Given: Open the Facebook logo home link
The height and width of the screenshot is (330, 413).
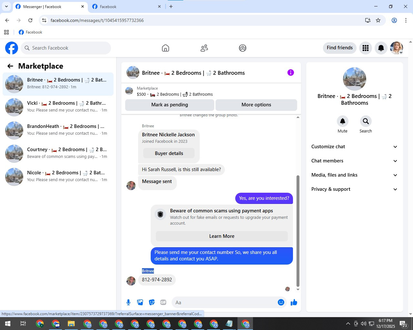Looking at the screenshot, I should coord(12,48).
